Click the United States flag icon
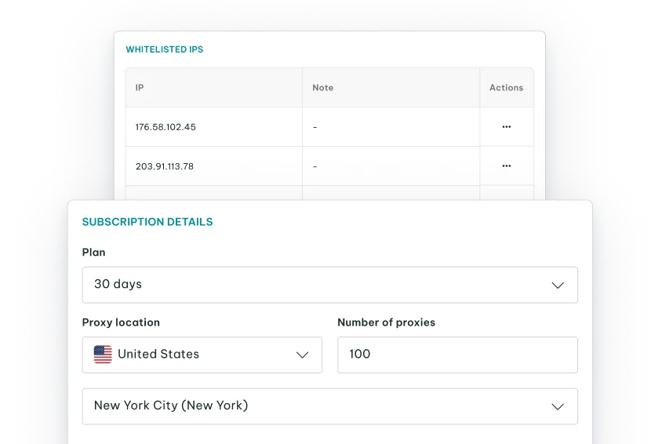This screenshot has height=444, width=651. click(103, 355)
